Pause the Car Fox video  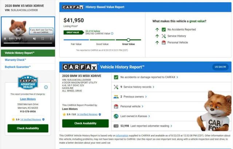pos(5,39)
